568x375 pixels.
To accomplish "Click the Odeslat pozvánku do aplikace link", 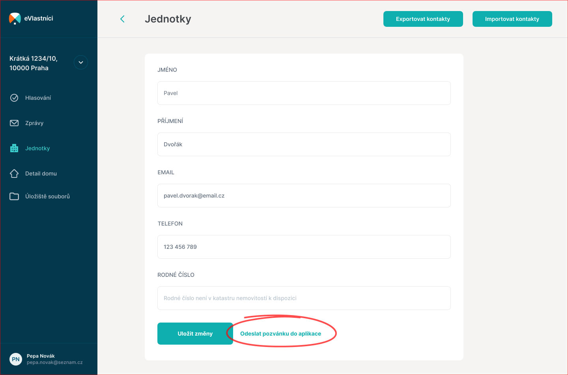I will pyautogui.click(x=280, y=334).
